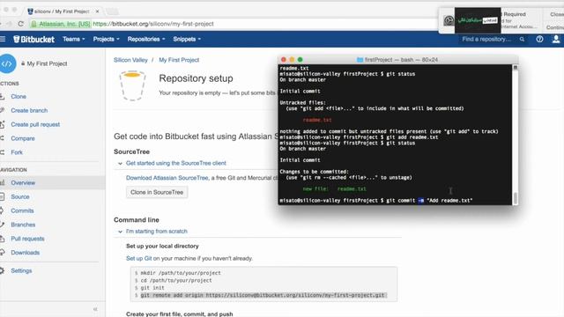The width and height of the screenshot is (564, 317).
Task: Reload the page with browser refresh icon
Action: [x=20, y=24]
